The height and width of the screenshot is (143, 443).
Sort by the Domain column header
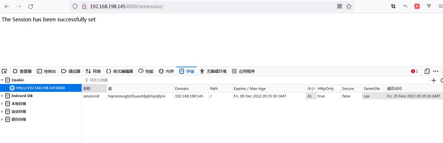(191, 89)
